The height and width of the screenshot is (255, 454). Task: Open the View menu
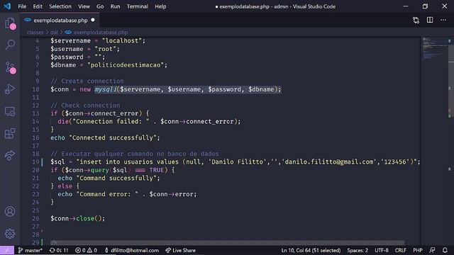(84, 6)
